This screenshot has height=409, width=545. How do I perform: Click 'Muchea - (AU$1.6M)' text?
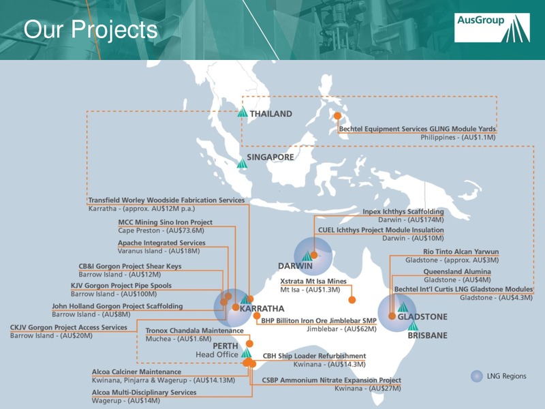pos(178,339)
